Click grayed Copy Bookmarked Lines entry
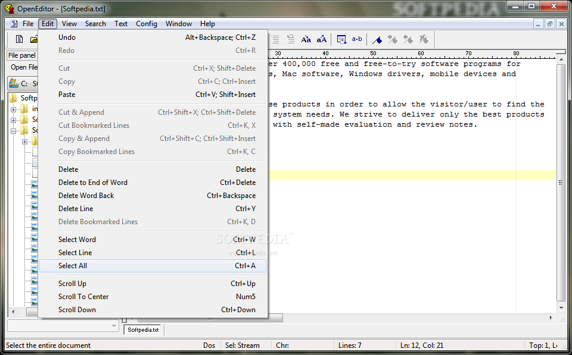The image size is (572, 355). click(153, 152)
